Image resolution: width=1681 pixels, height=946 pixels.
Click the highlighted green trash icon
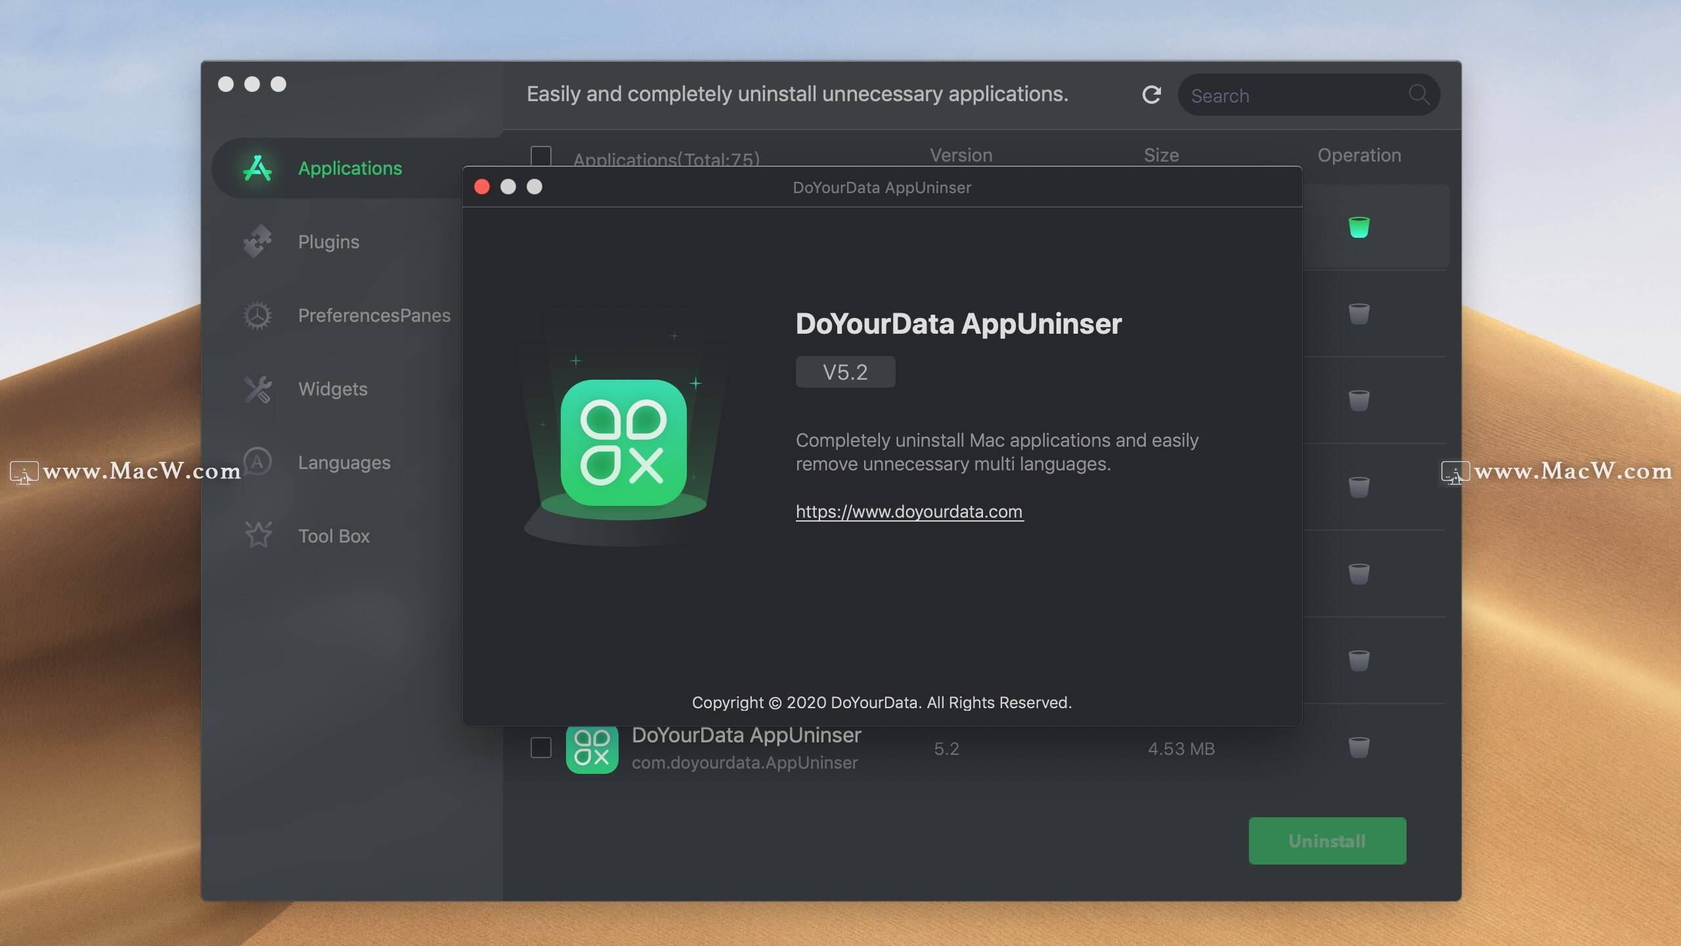(x=1359, y=227)
